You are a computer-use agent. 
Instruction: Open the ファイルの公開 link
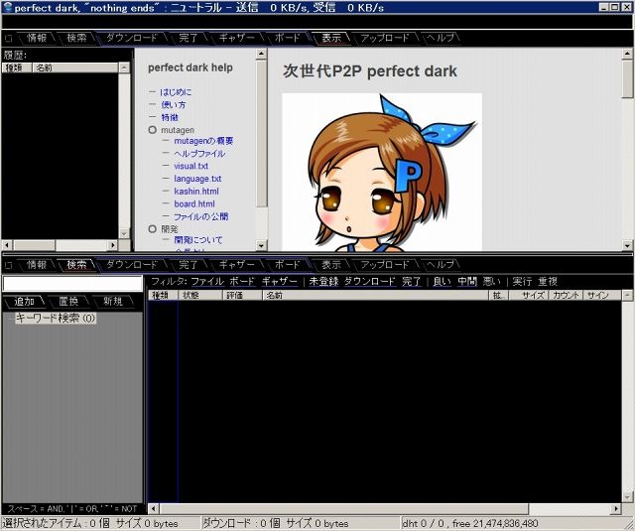click(x=200, y=216)
